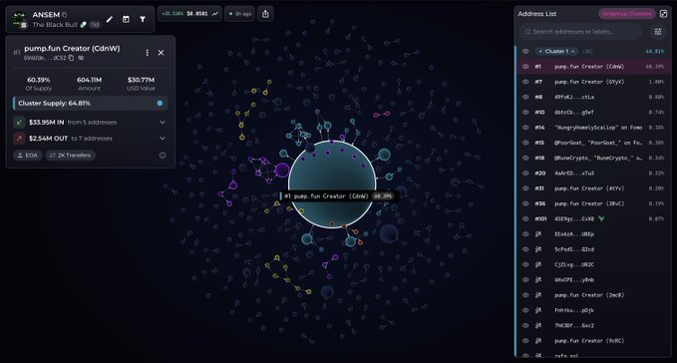Click the green incoming arrow icon for $33.95M IN

click(19, 122)
